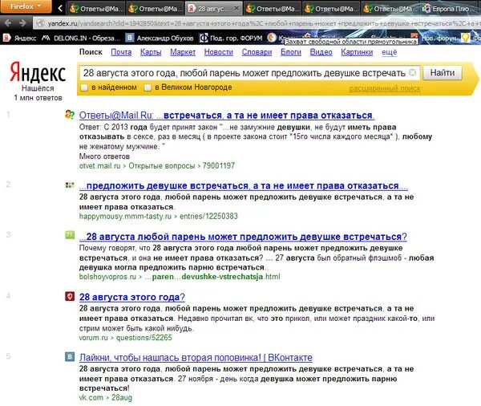This screenshot has height=406, width=481.
Task: Click the '1 млн ответов' result count text
Action: click(x=38, y=98)
